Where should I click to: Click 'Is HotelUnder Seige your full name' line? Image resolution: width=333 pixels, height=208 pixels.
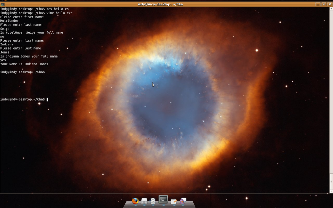point(32,32)
